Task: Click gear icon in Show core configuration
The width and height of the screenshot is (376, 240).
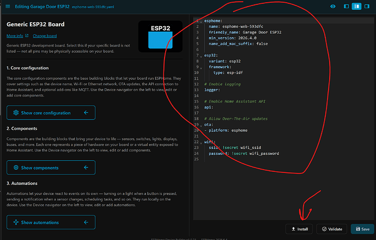Action: pos(16,112)
